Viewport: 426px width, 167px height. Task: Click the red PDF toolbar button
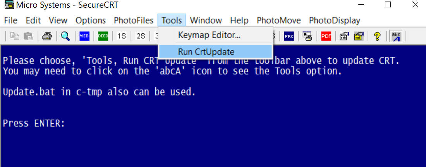point(326,36)
